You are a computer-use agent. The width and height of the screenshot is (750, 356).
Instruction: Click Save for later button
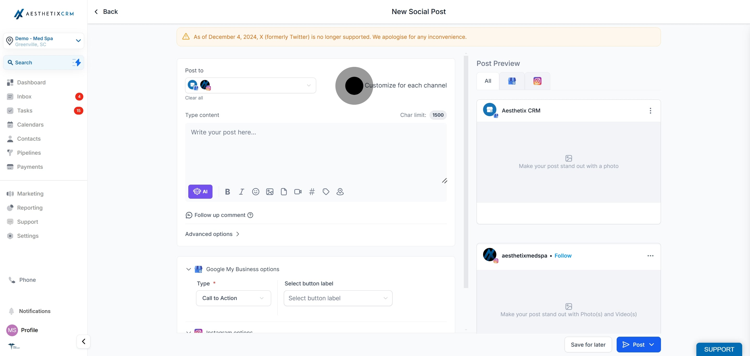pyautogui.click(x=588, y=345)
